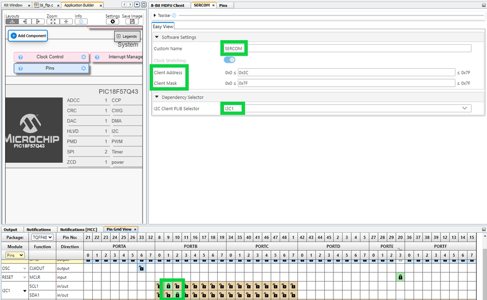
Task: Click the Interrupt Manager component block
Action: 117,57
